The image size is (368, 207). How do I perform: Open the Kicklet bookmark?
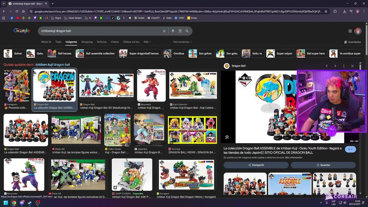click(x=139, y=18)
